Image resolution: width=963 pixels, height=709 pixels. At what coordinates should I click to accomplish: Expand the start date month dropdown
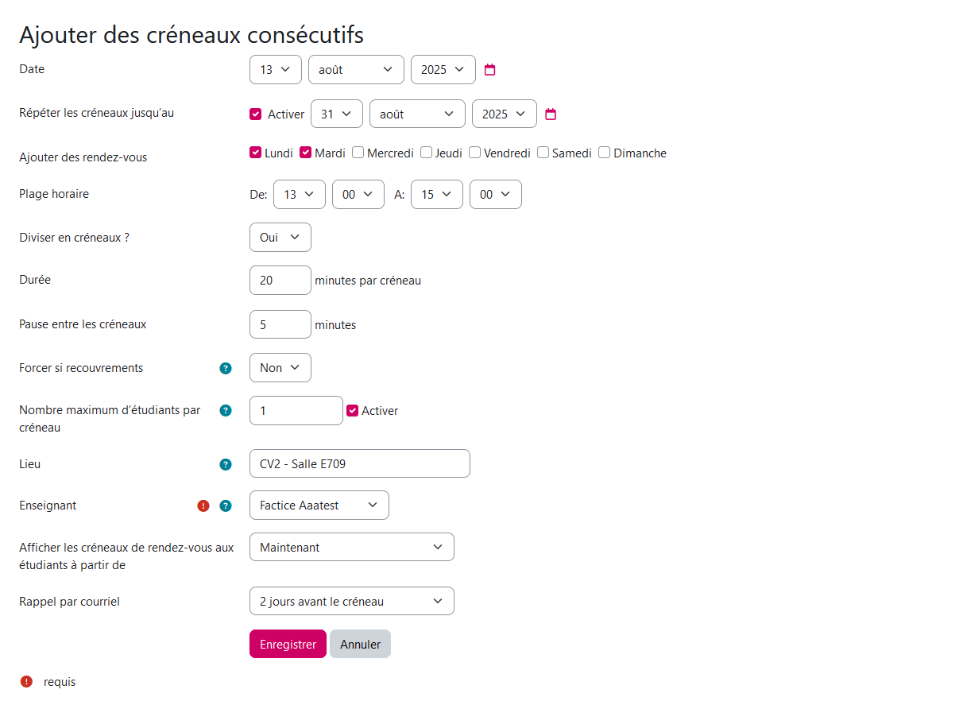pyautogui.click(x=356, y=70)
